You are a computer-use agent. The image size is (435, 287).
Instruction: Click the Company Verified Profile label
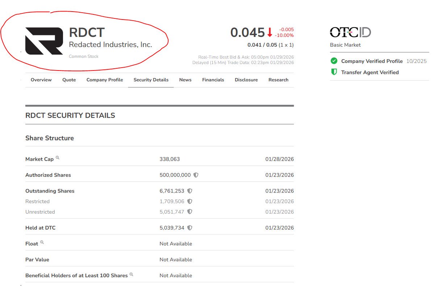372,61
